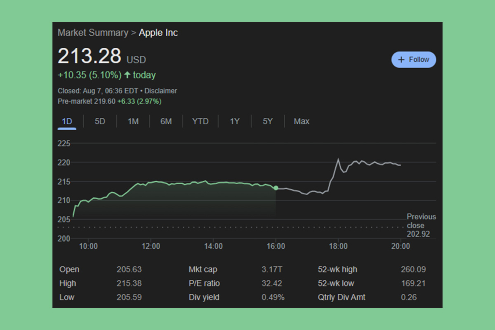Click the Follow button
Viewport: 495px width, 330px height.
413,59
